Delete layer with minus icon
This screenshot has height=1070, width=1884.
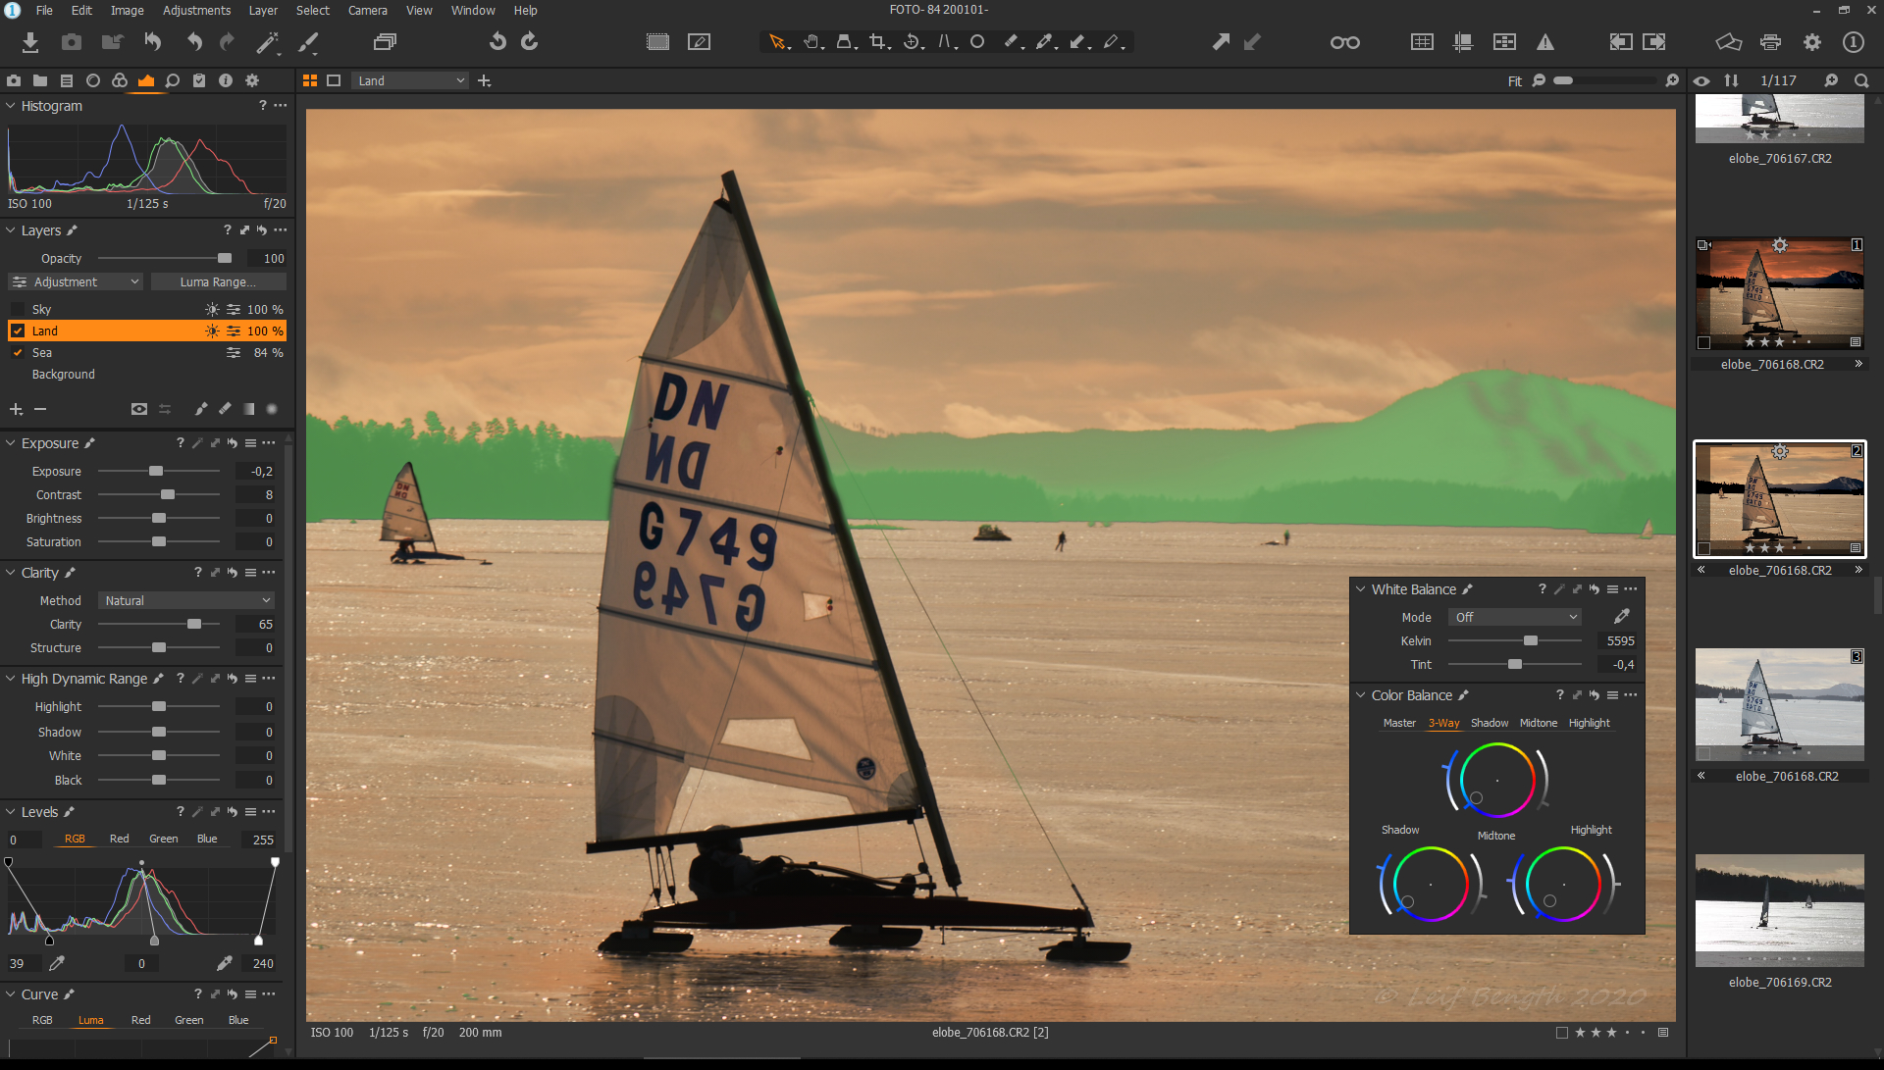(x=40, y=409)
